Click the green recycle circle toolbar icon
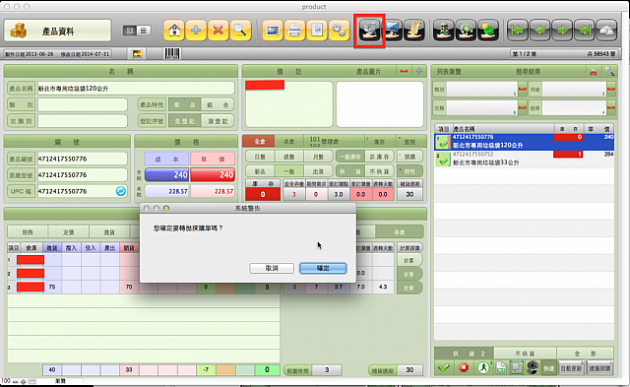 (x=466, y=31)
